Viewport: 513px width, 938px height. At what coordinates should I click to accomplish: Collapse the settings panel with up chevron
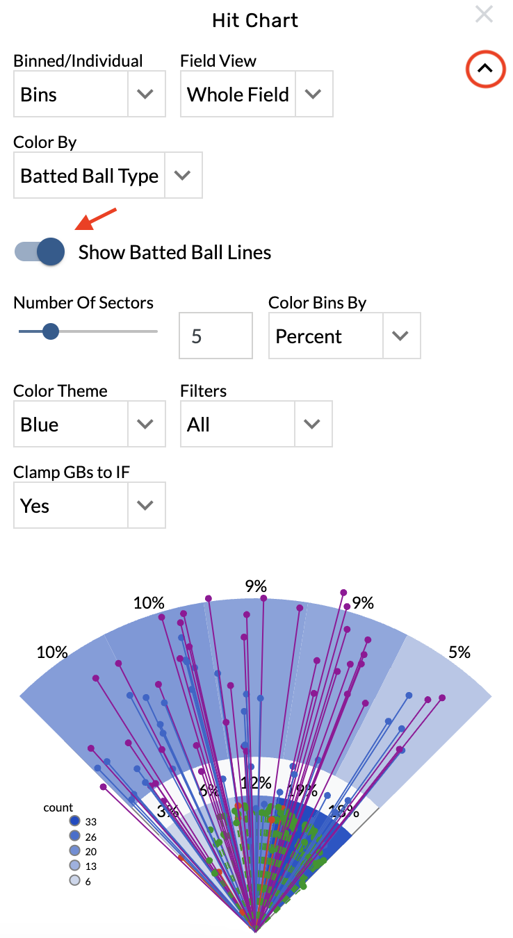click(x=484, y=68)
